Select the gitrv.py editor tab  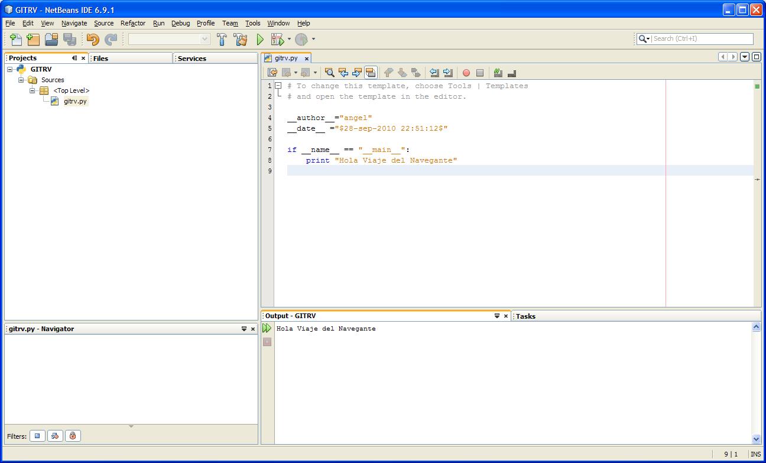pos(286,58)
